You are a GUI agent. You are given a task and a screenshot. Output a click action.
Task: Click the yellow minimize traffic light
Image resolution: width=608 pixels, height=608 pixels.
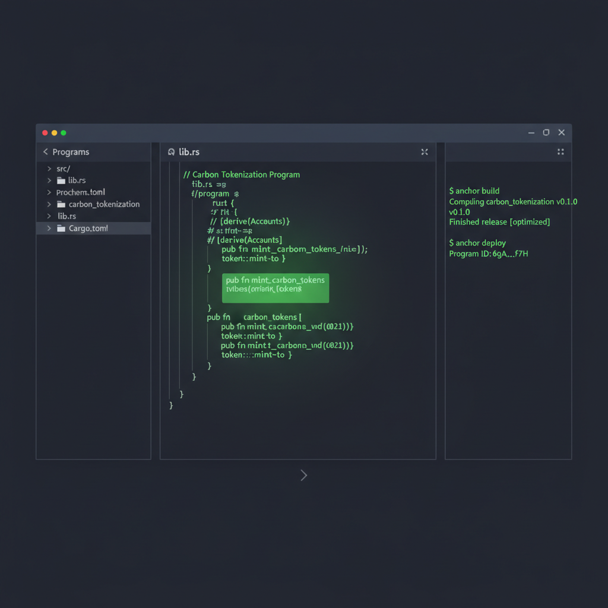coord(54,132)
